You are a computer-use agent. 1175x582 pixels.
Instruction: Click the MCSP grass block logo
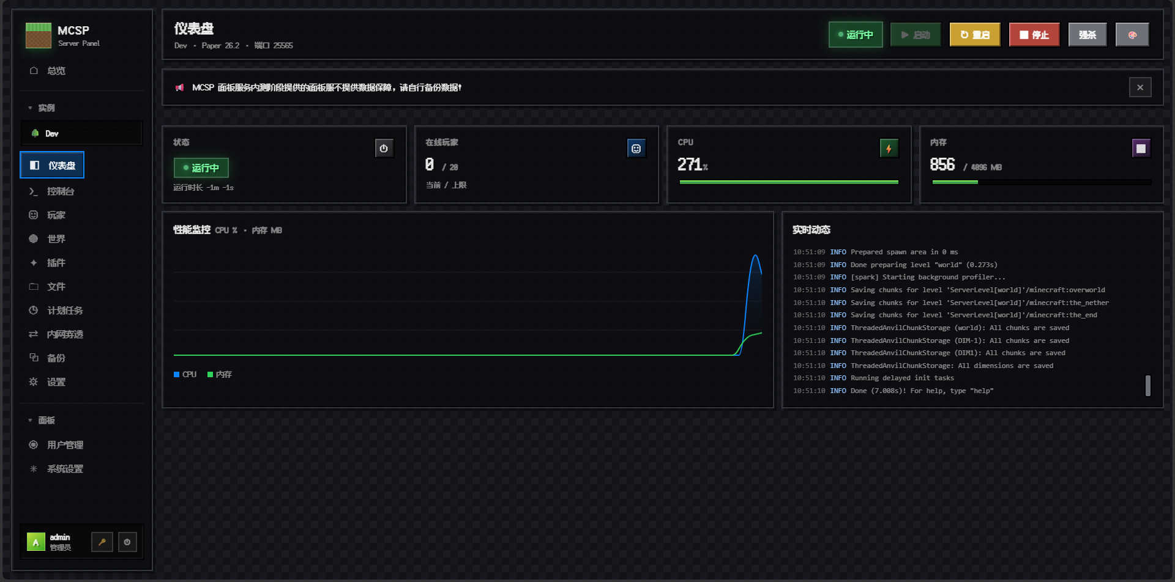click(x=39, y=35)
